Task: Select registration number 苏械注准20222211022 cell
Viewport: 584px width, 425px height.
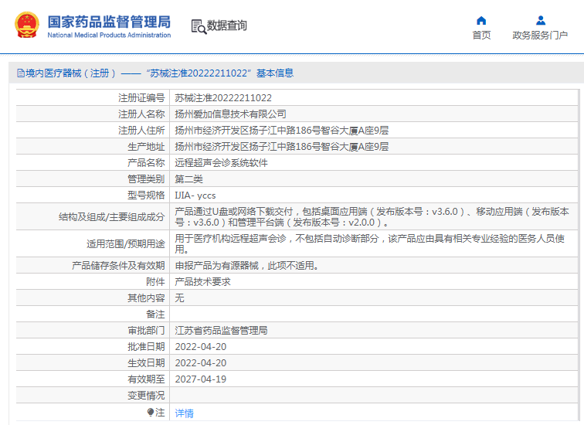Action: click(x=223, y=98)
